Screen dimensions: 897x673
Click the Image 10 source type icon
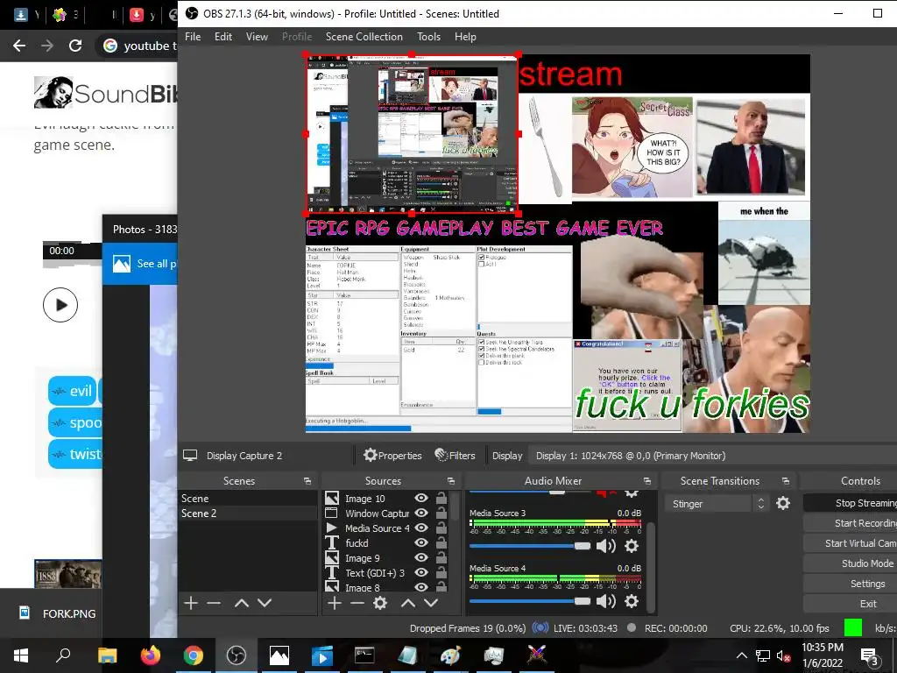coord(332,498)
